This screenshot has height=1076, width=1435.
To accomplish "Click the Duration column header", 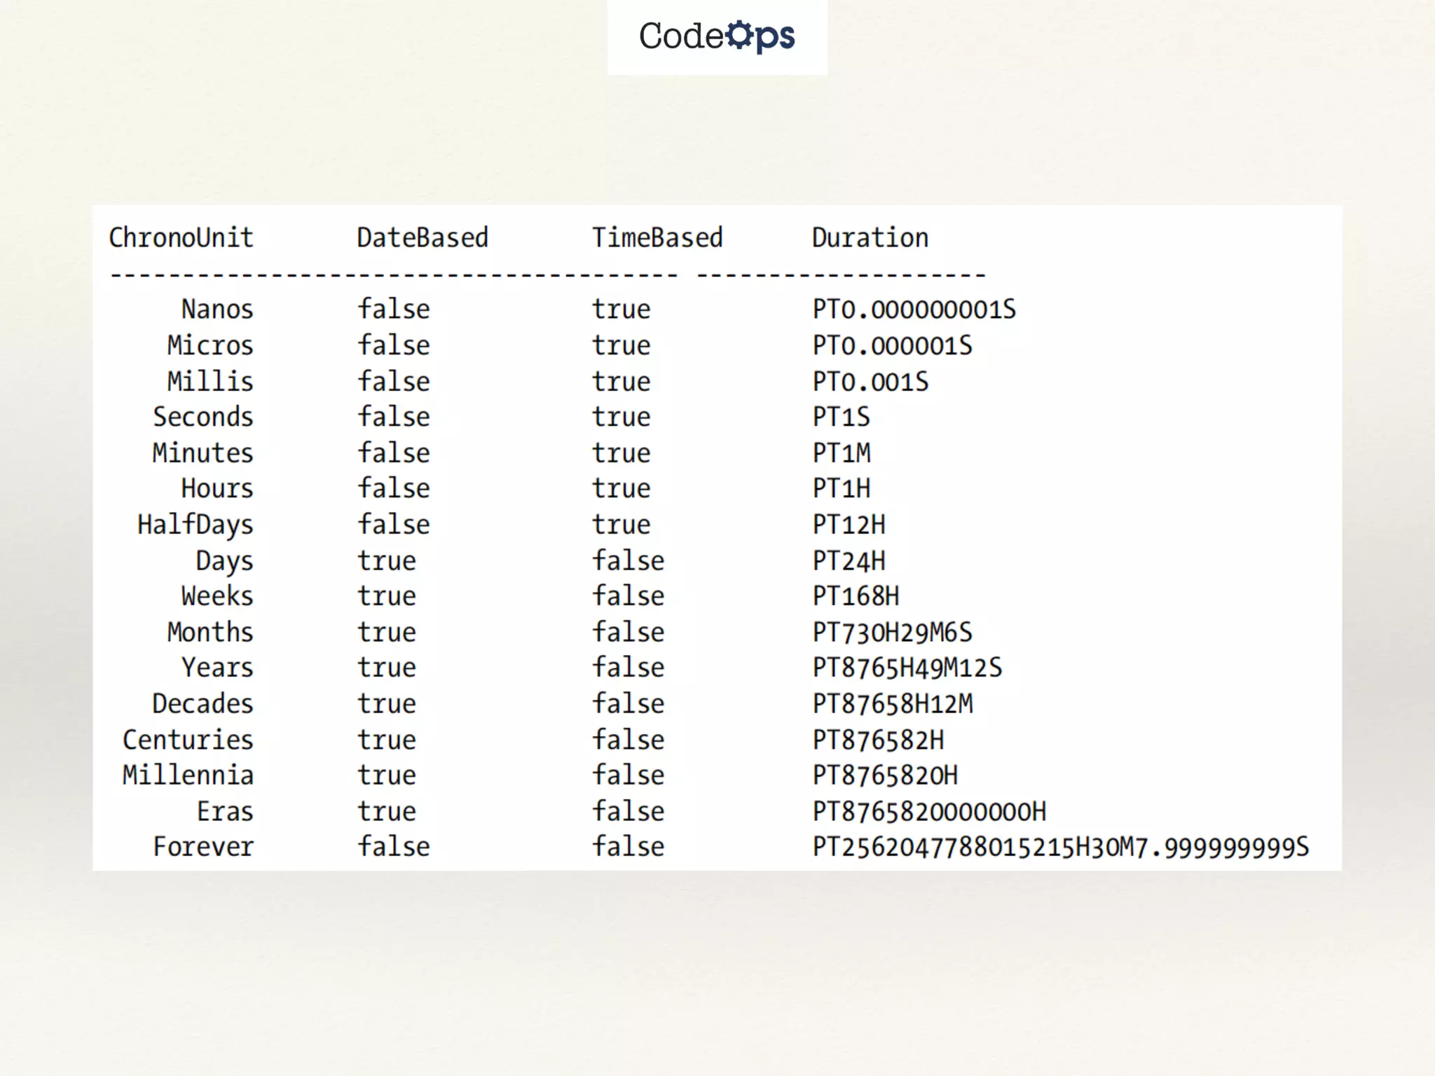I will (870, 238).
